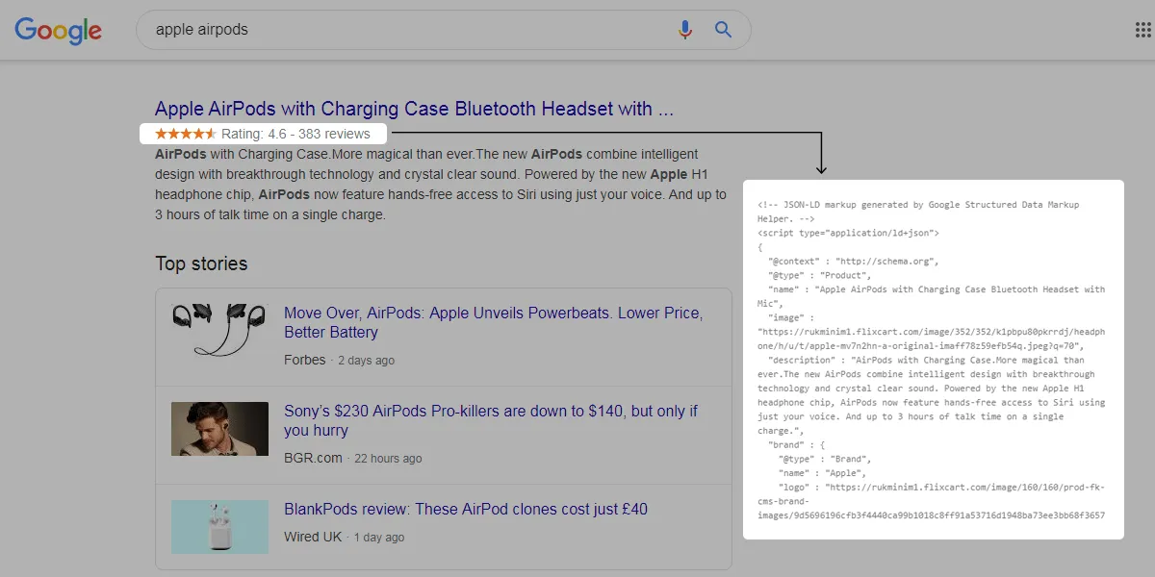The height and width of the screenshot is (577, 1155).
Task: Click the Forbes source label
Action: point(304,361)
